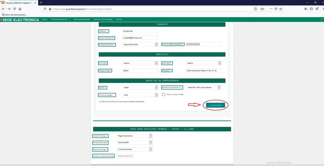Click the Teléfono input field
The height and width of the screenshot is (166, 324).
(x=140, y=31)
